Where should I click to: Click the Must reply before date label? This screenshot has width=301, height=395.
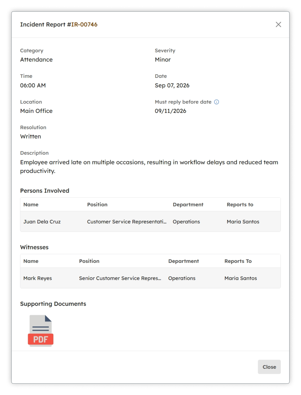(183, 102)
